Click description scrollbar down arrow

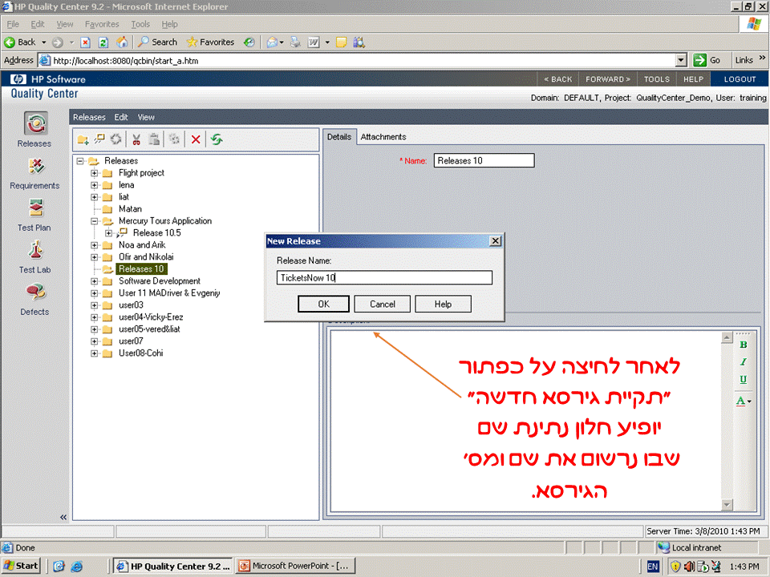pos(727,504)
